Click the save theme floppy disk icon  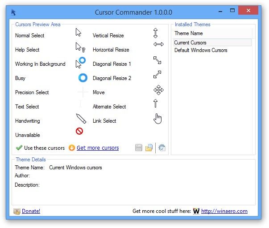[139, 148]
